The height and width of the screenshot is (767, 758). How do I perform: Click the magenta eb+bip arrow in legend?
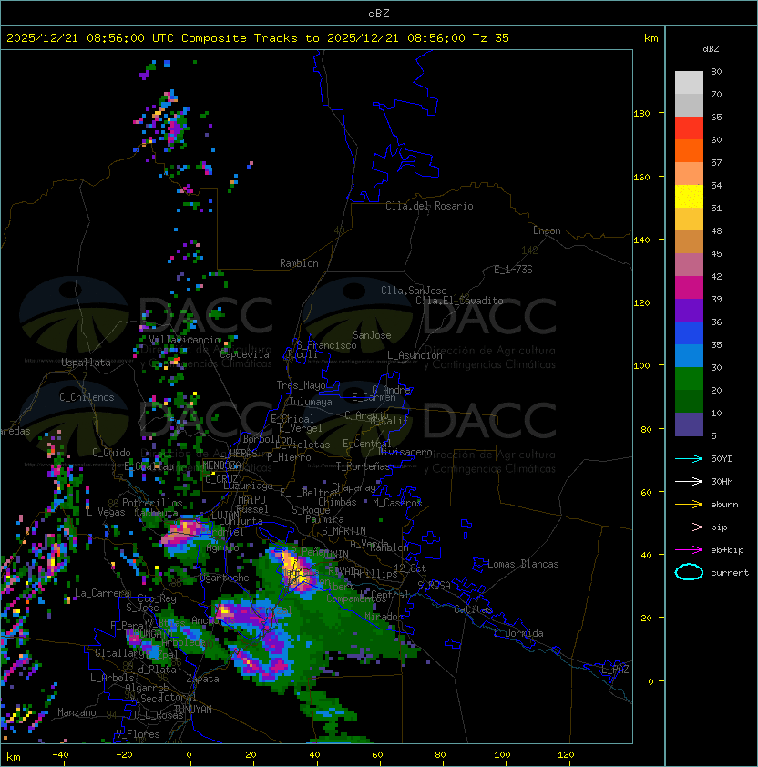tap(689, 550)
